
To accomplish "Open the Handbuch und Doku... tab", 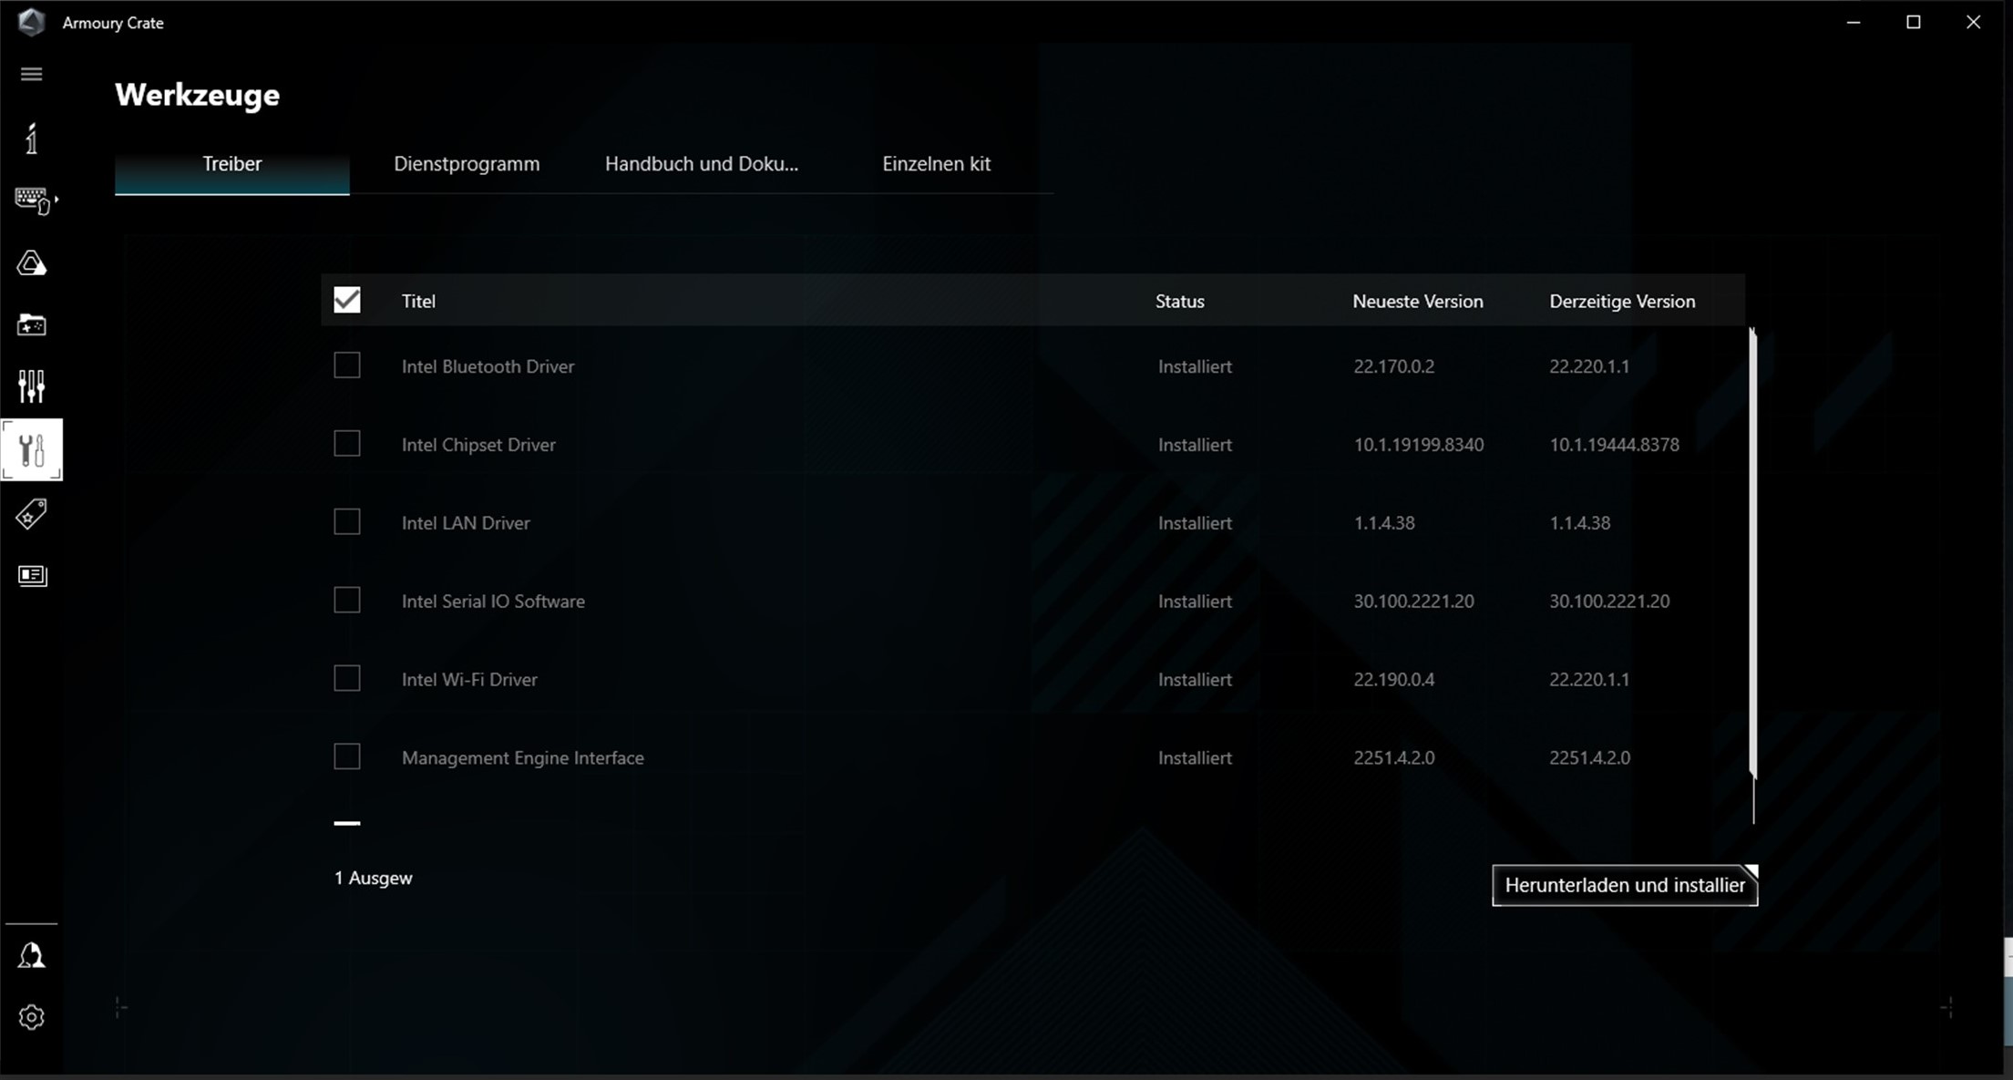I will pos(701,164).
